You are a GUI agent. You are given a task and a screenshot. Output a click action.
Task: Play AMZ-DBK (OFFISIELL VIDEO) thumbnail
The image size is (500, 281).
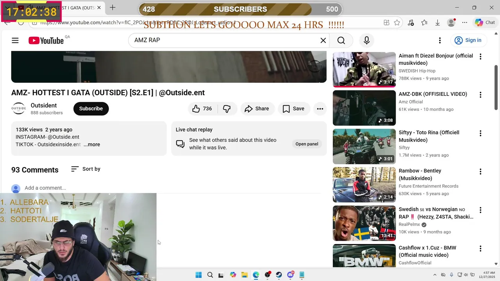[364, 108]
